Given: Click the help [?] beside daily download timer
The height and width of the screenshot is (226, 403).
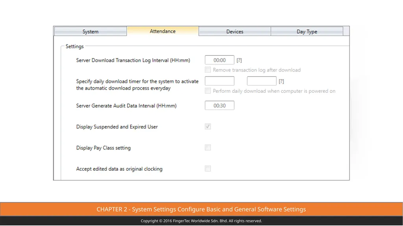Looking at the screenshot, I should [281, 81].
